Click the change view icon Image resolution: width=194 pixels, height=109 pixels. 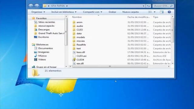pyautogui.click(x=150, y=12)
